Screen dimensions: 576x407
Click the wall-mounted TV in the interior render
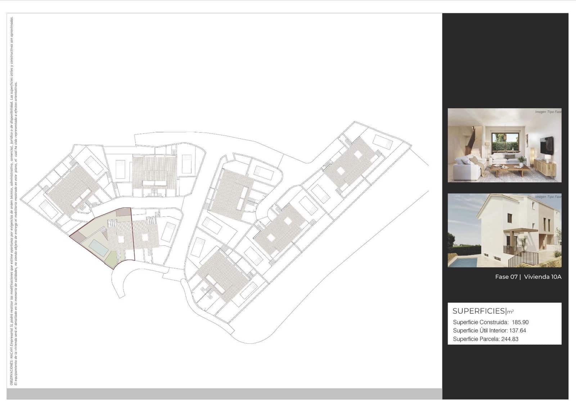coord(546,145)
